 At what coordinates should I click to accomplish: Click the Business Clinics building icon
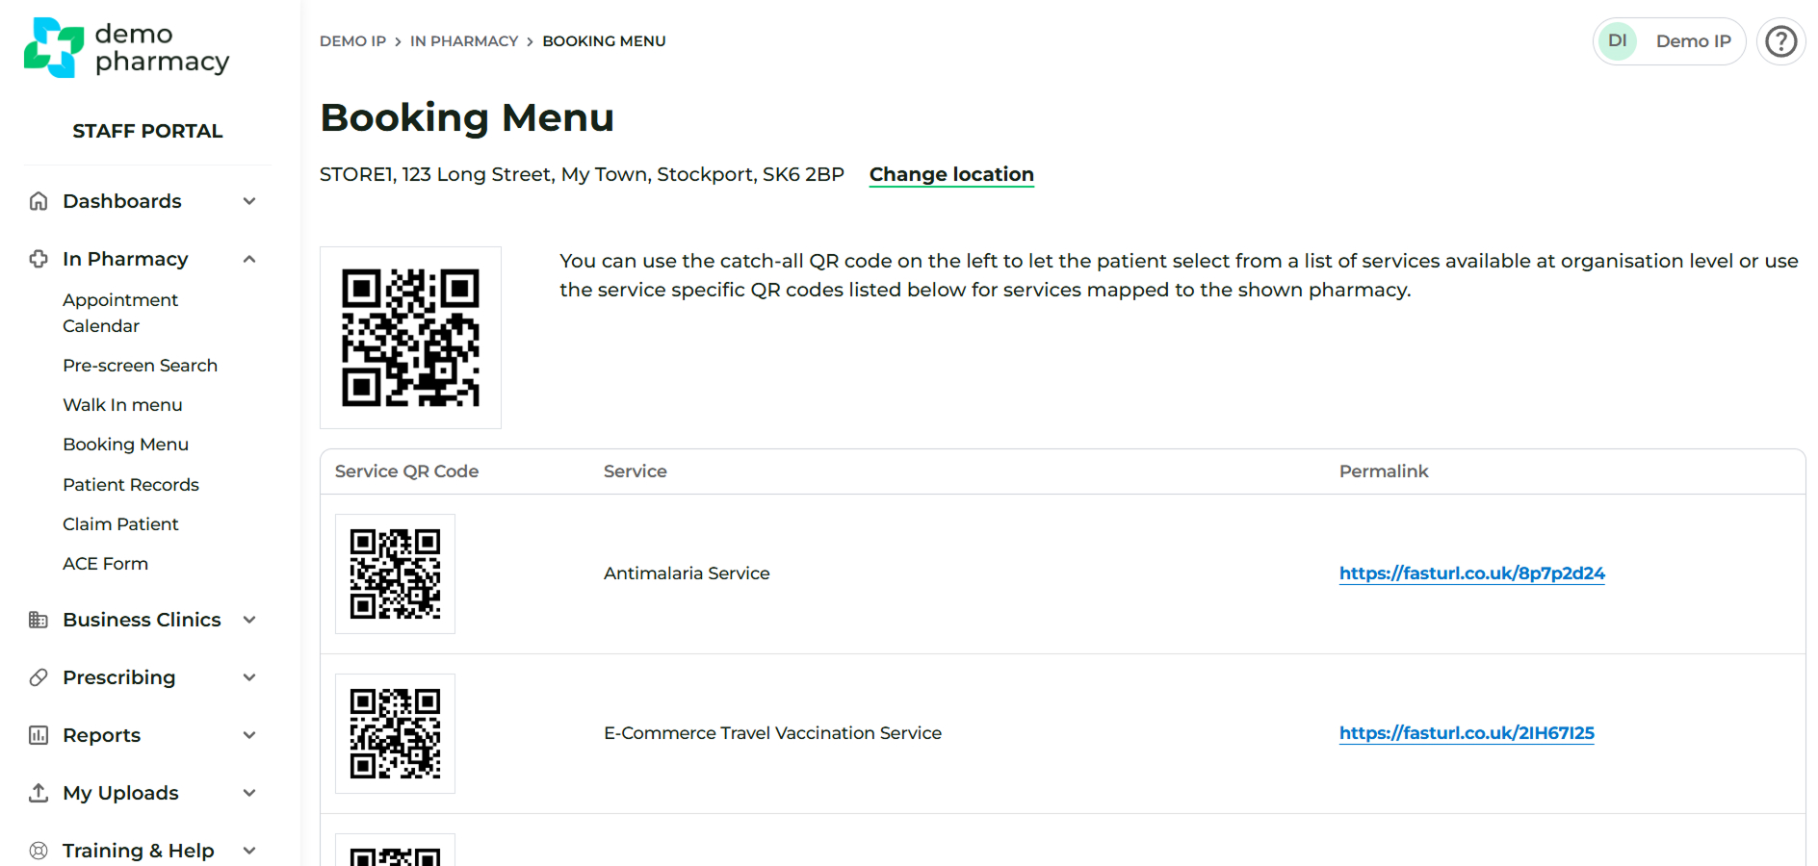(39, 620)
